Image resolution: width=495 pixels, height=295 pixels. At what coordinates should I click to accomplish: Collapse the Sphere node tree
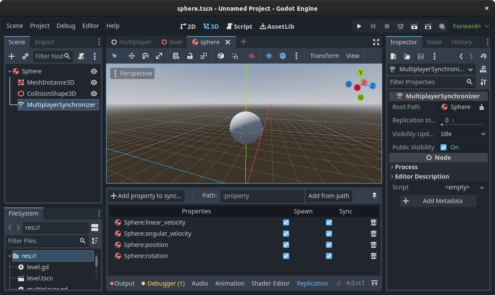click(x=10, y=71)
